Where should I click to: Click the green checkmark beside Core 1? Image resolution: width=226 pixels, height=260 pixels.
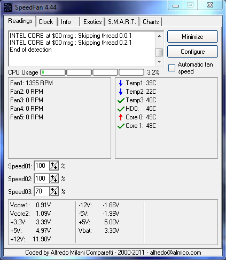pos(121,126)
